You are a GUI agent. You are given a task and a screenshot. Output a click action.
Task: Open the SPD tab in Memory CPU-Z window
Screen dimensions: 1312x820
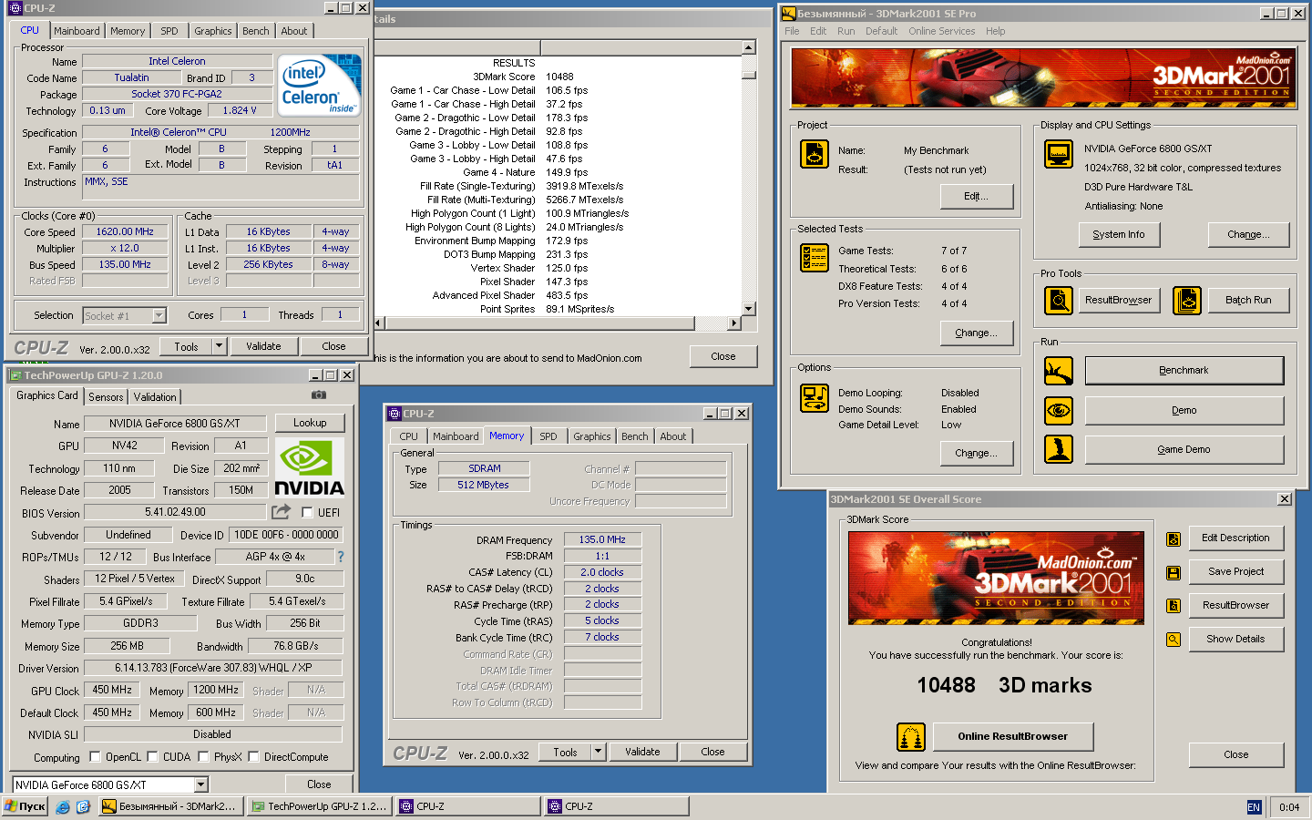(x=548, y=436)
